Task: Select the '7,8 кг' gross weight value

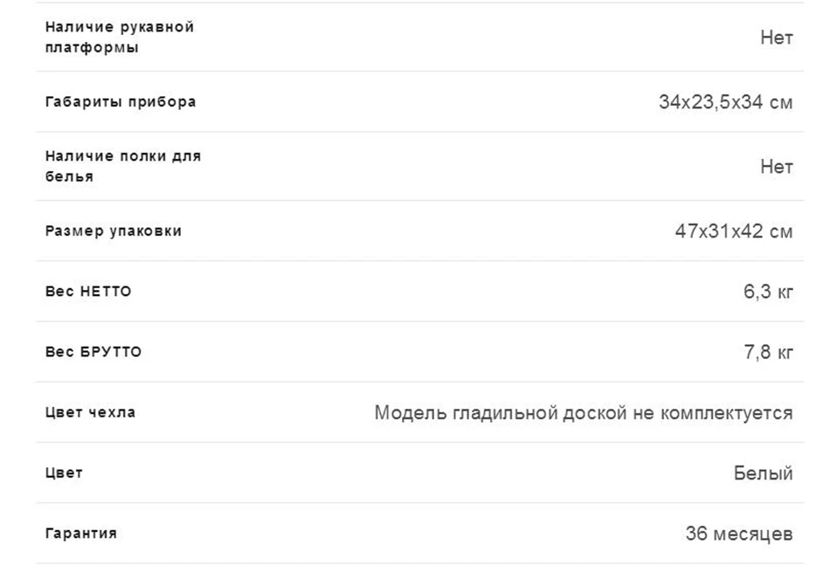Action: point(769,352)
